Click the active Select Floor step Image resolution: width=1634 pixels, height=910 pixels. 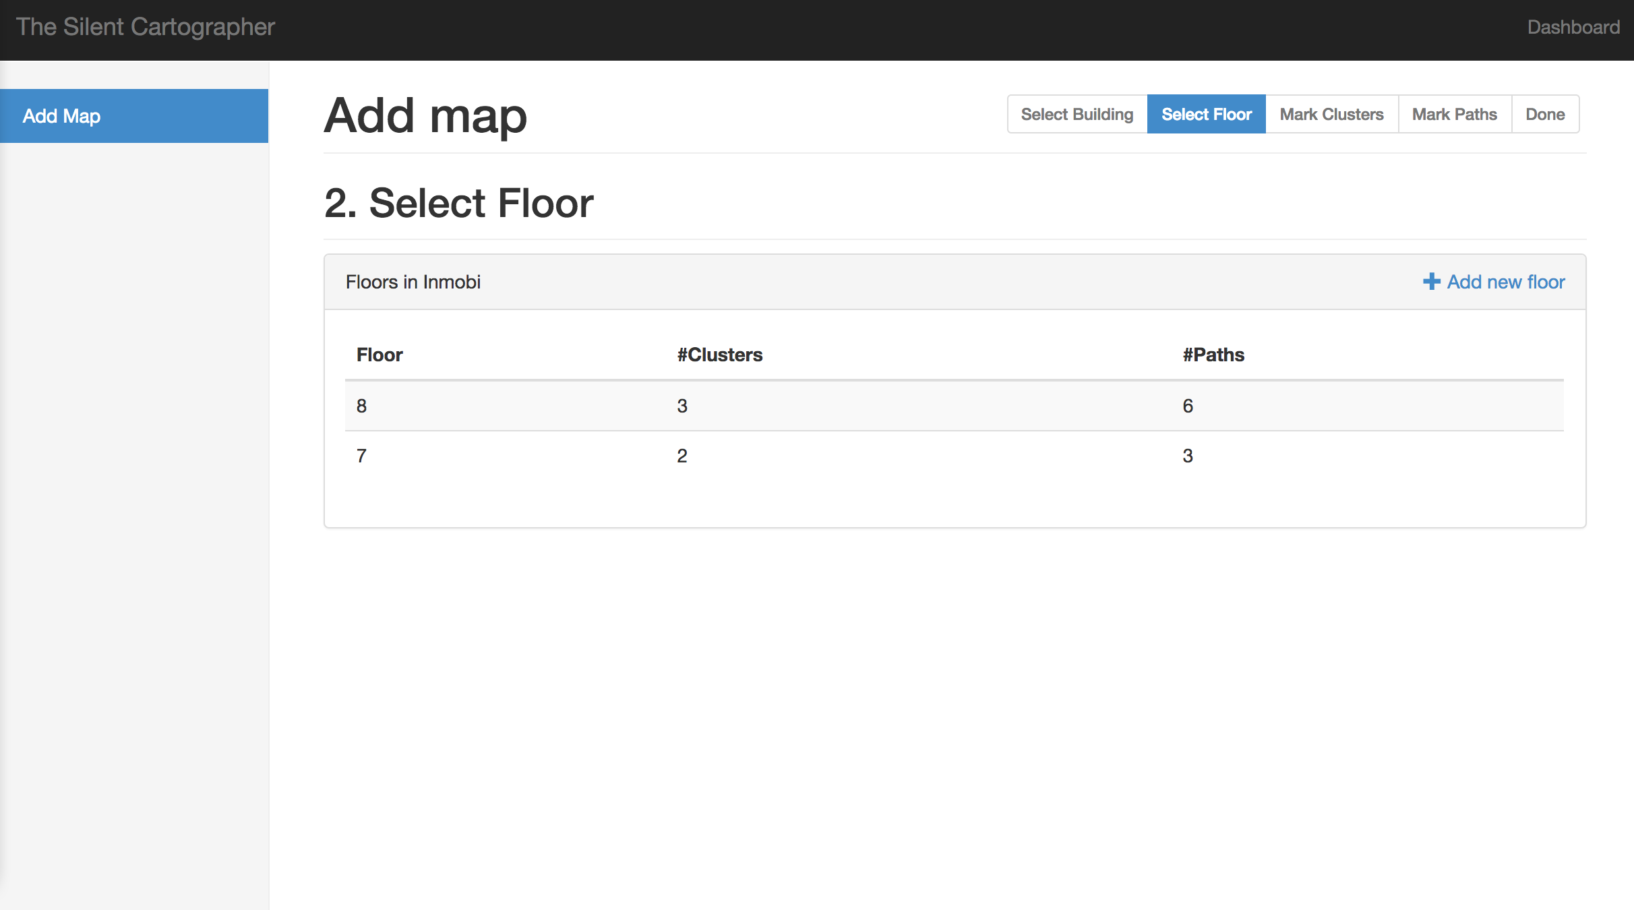[1206, 115]
